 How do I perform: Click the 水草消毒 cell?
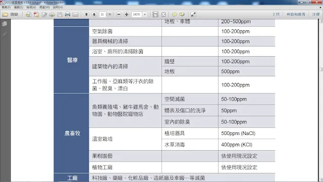pos(190,145)
